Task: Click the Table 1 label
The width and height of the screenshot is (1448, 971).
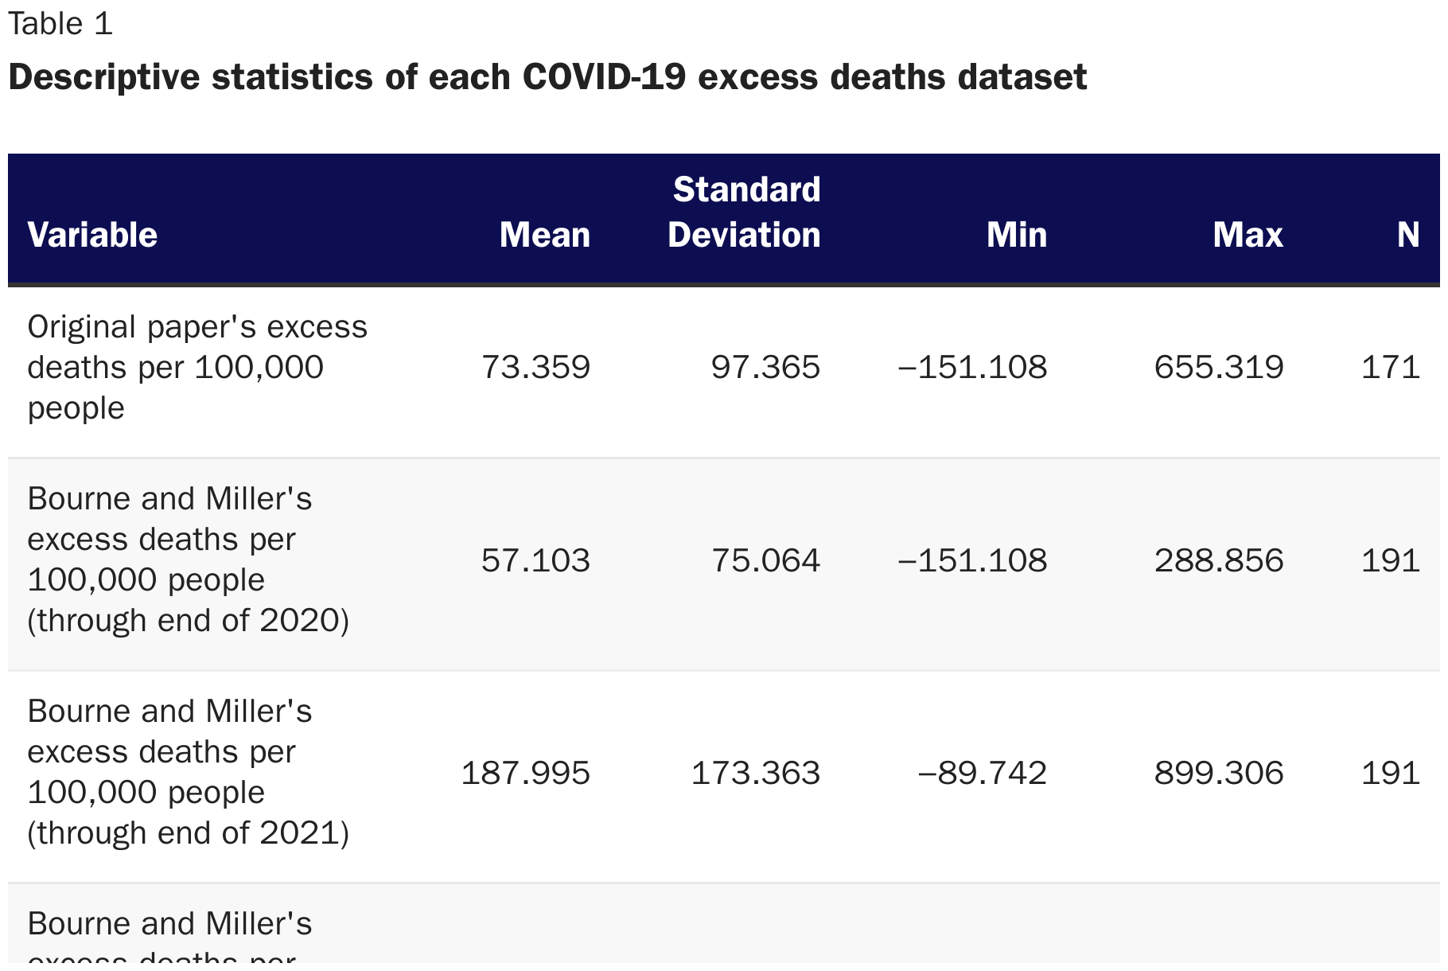Action: coord(60,24)
